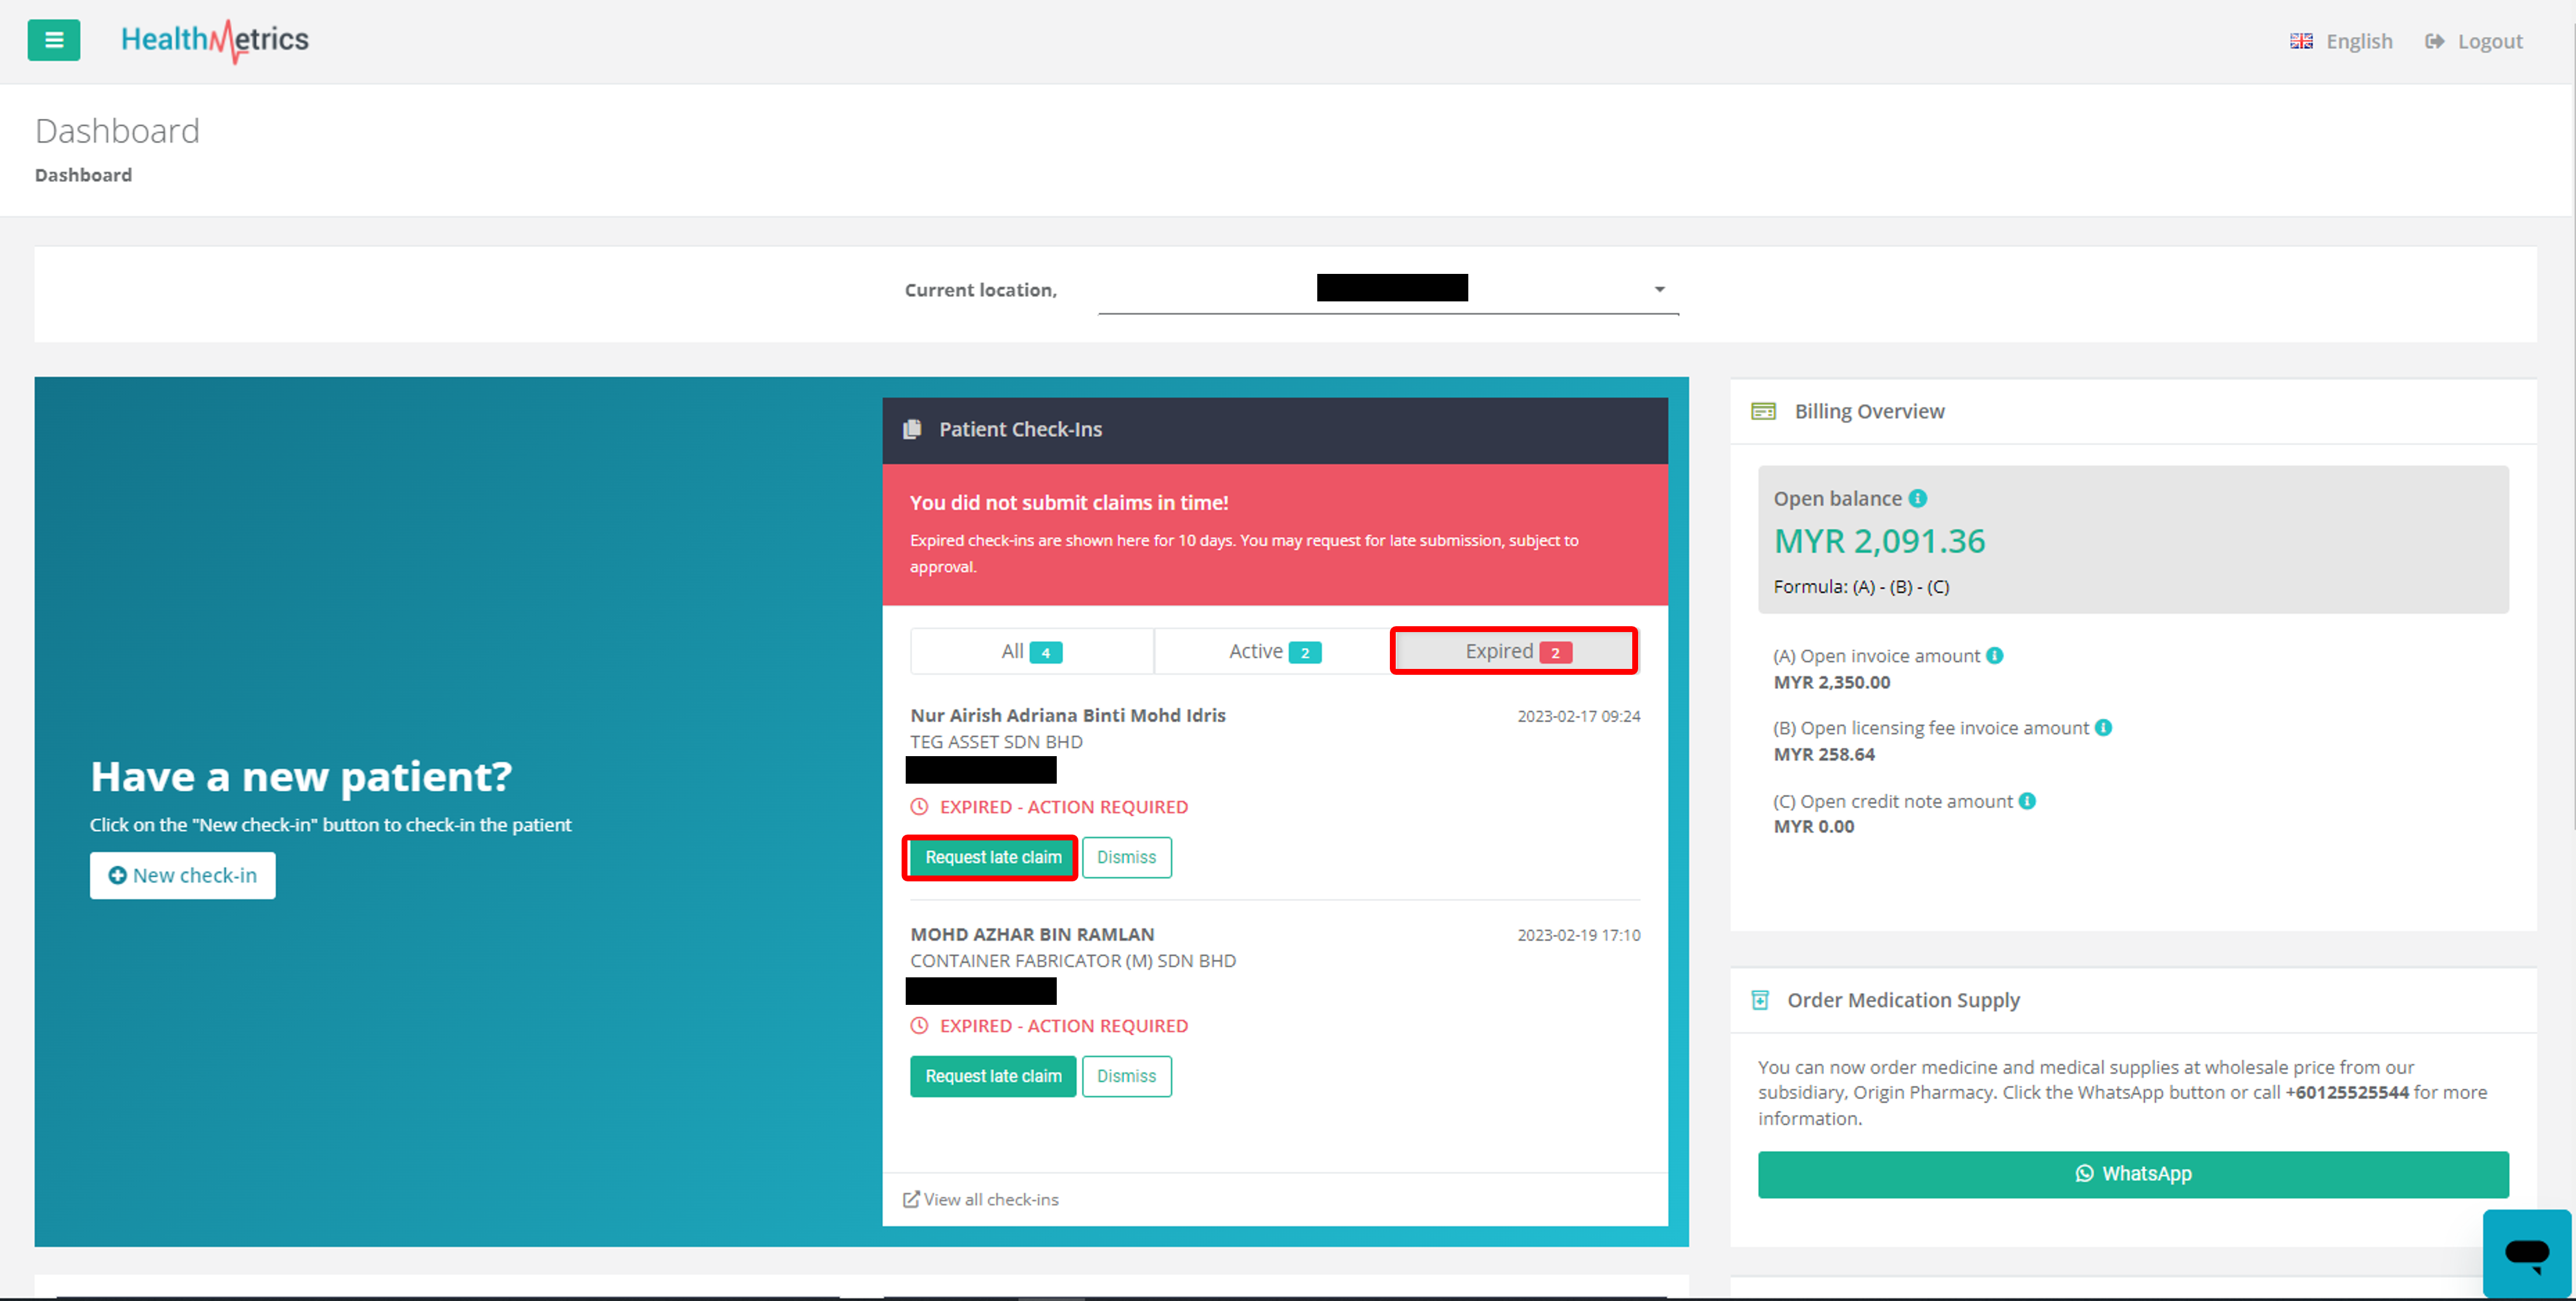The width and height of the screenshot is (2576, 1301).
Task: Click info icon for licensing fee invoice
Action: [x=2103, y=728]
